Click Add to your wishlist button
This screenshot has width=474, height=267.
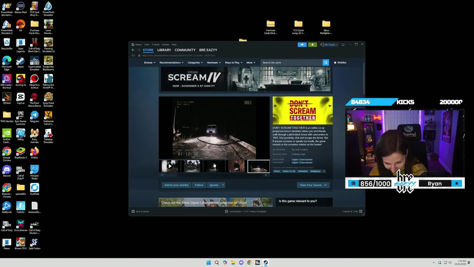[176, 185]
